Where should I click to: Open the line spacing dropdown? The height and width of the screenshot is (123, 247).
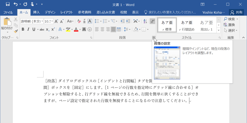point(127,29)
